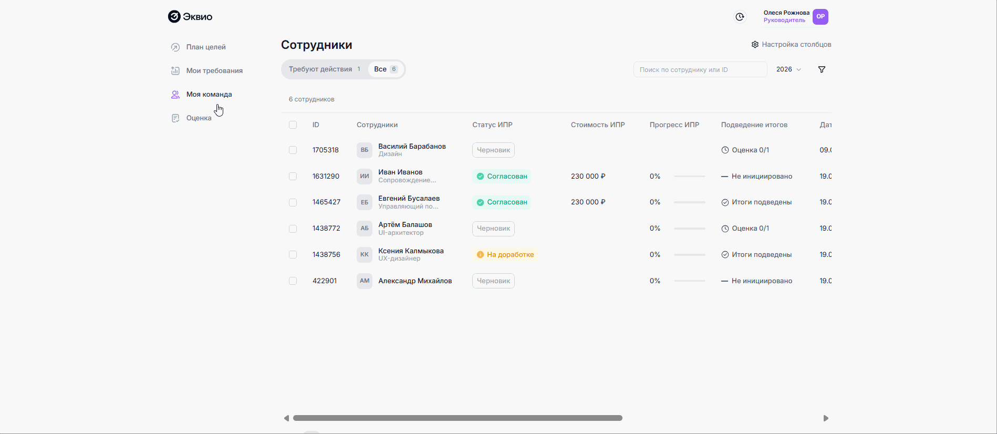Click the На доработке status badge
This screenshot has width=997, height=434.
click(505, 255)
